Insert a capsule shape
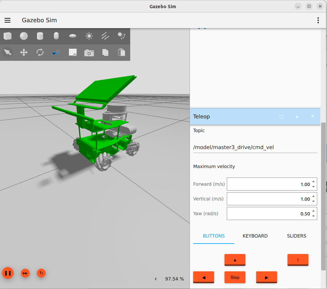The width and height of the screenshot is (327, 289). (x=56, y=36)
